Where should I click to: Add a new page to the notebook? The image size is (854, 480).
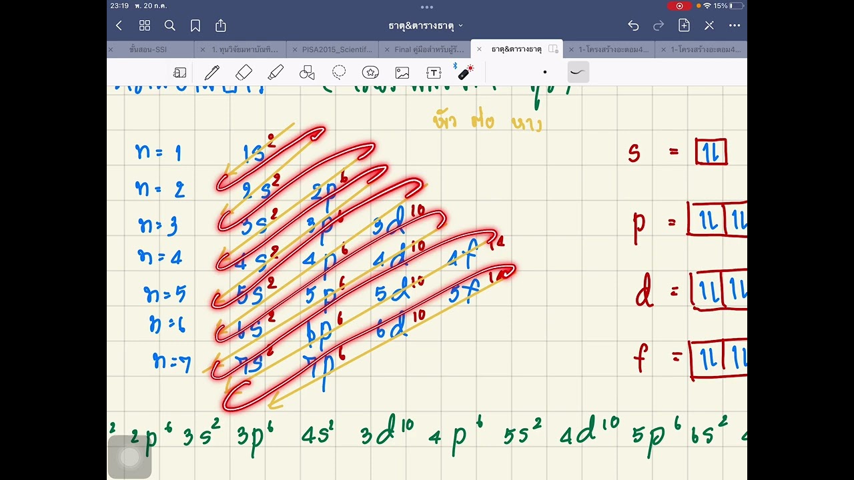click(684, 25)
